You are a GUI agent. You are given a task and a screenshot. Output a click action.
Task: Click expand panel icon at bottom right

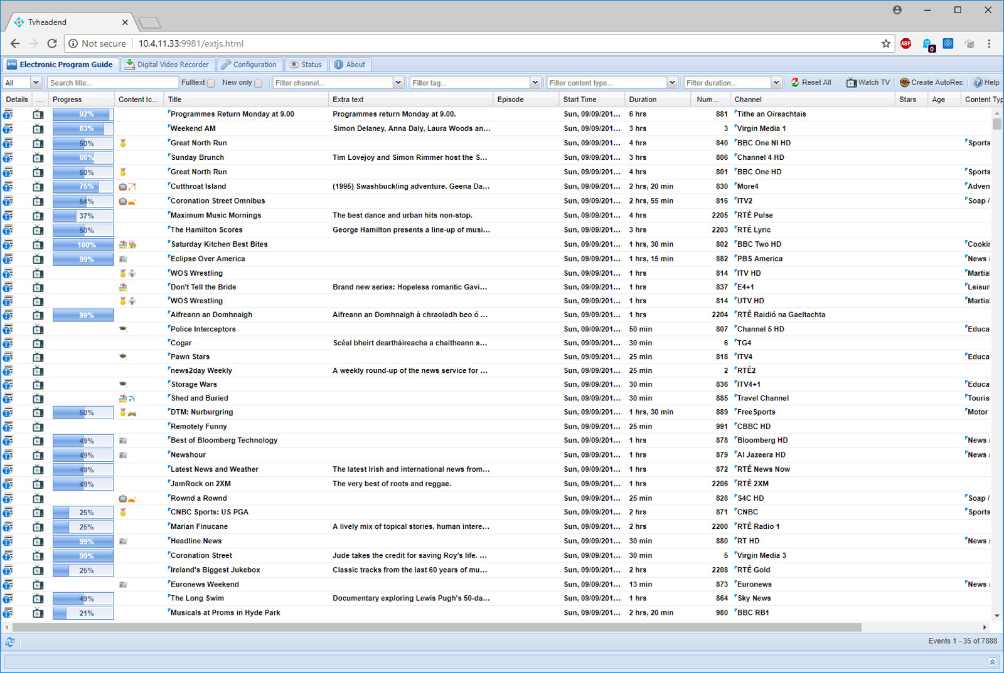pos(992,662)
